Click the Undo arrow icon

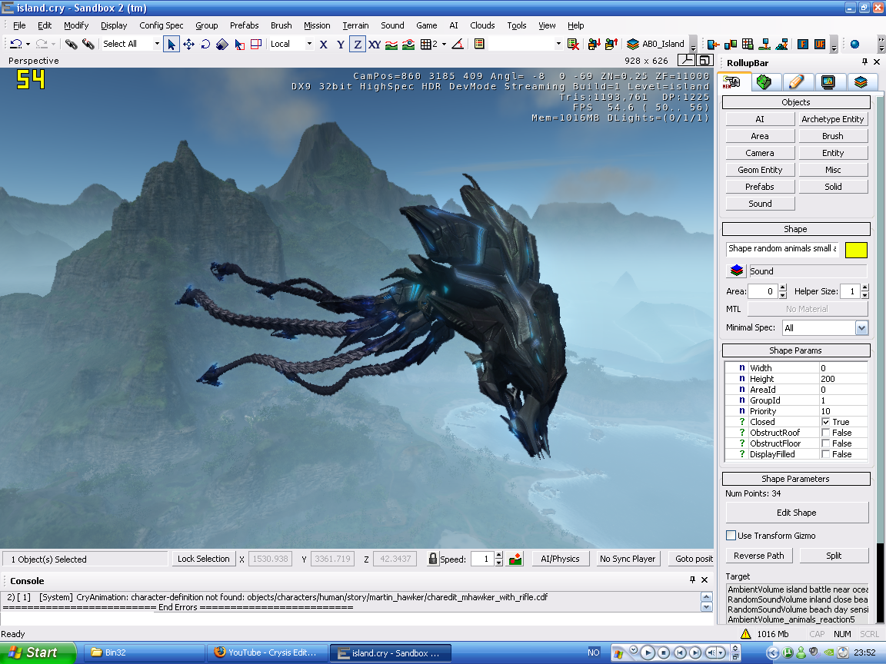tap(16, 44)
